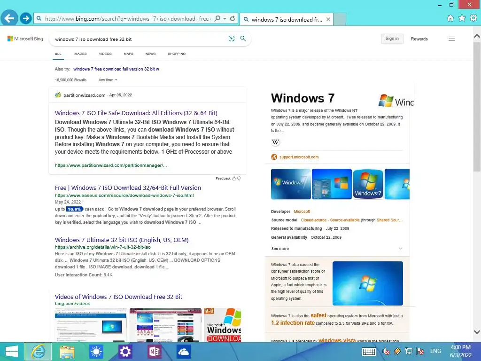Click scrollbar up arrow

[477, 36]
